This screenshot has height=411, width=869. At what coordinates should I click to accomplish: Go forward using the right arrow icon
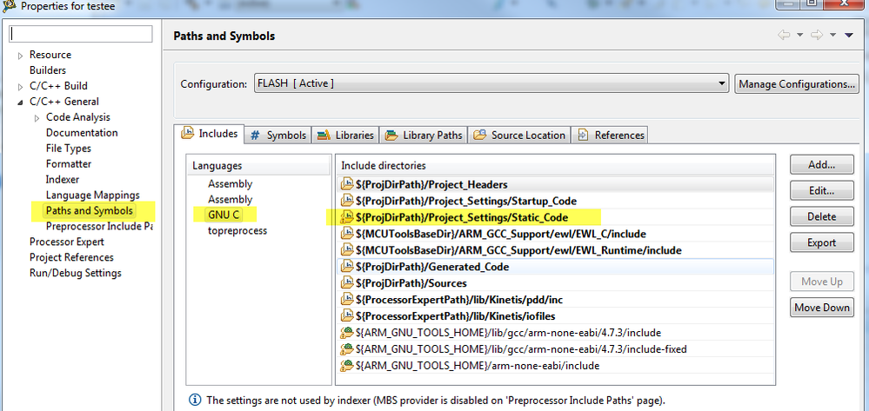tap(817, 36)
